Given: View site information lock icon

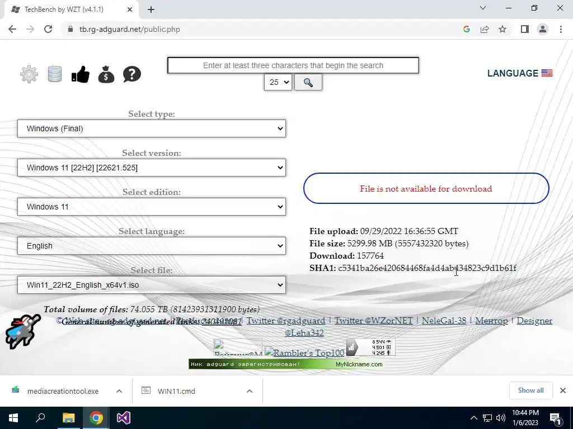Looking at the screenshot, I should [70, 29].
